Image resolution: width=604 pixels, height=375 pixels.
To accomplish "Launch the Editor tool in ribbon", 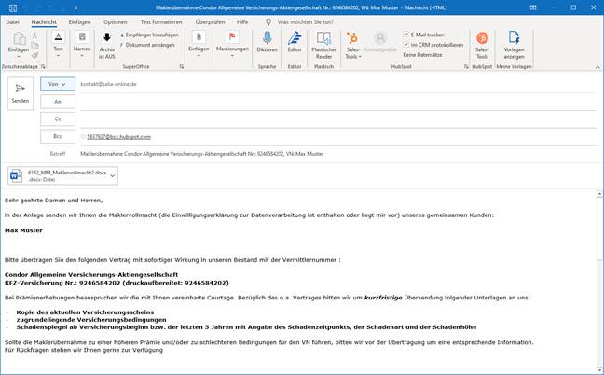I will click(295, 45).
